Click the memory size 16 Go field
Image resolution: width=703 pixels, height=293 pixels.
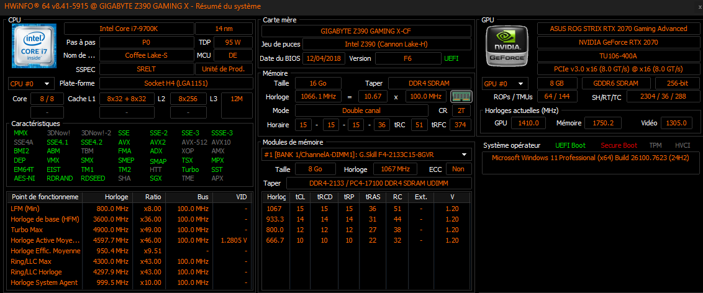click(318, 83)
